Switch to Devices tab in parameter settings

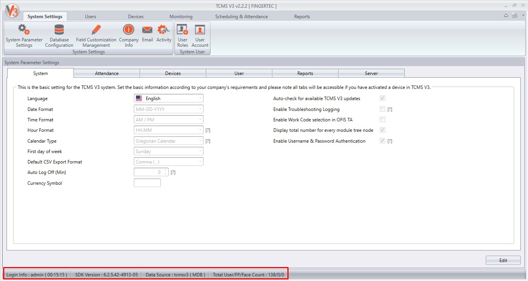pos(173,73)
